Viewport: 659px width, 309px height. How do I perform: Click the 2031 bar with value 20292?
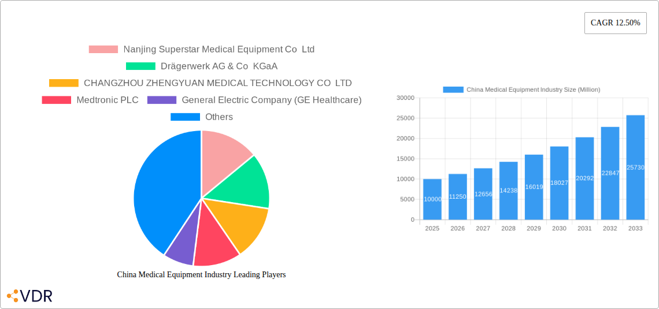tap(584, 178)
